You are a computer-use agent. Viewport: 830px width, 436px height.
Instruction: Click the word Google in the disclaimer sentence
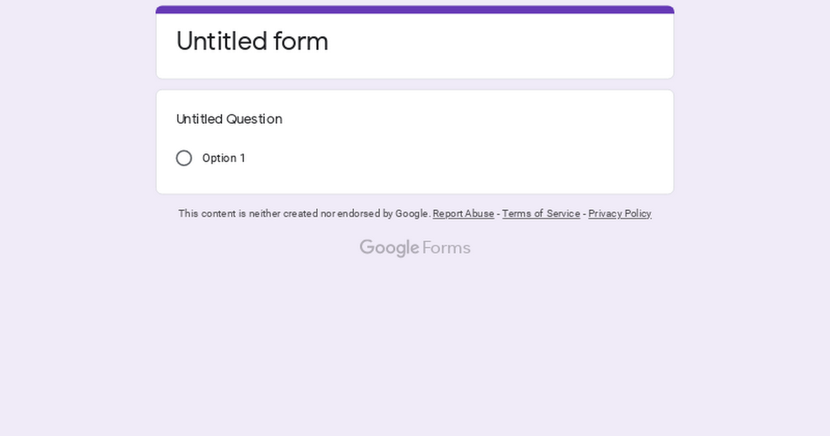[412, 214]
